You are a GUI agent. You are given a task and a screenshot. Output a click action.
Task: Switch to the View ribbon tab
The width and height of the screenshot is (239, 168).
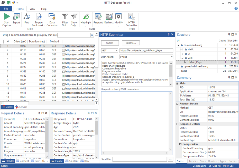[32, 8]
